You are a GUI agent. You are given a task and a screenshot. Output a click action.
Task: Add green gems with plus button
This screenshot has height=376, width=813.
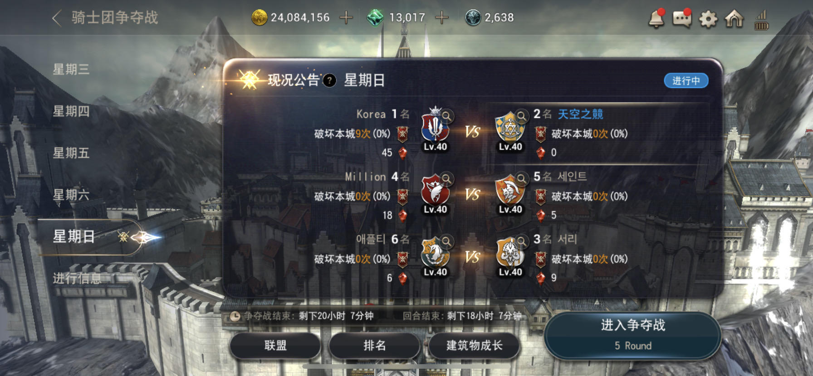[441, 18]
